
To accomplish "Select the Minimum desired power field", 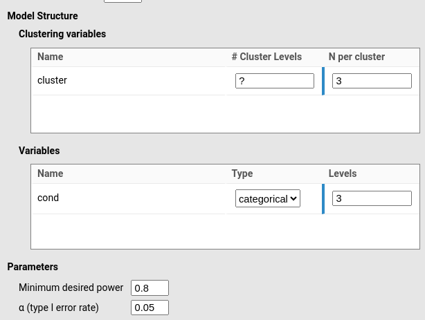I will coord(150,288).
